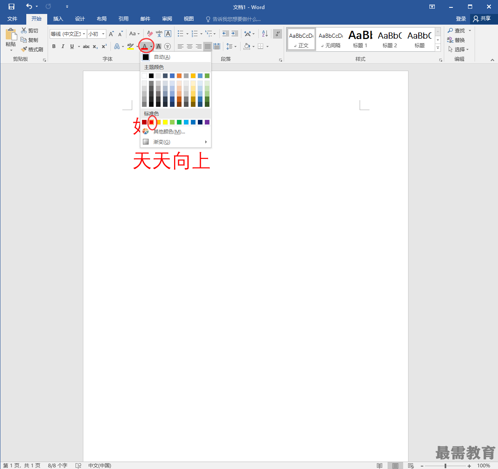Image resolution: width=498 pixels, height=469 pixels.
Task: Open the line spacing dropdown
Action: pos(235,46)
